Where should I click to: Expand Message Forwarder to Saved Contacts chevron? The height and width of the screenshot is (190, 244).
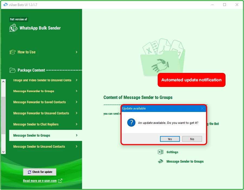pos(77,102)
